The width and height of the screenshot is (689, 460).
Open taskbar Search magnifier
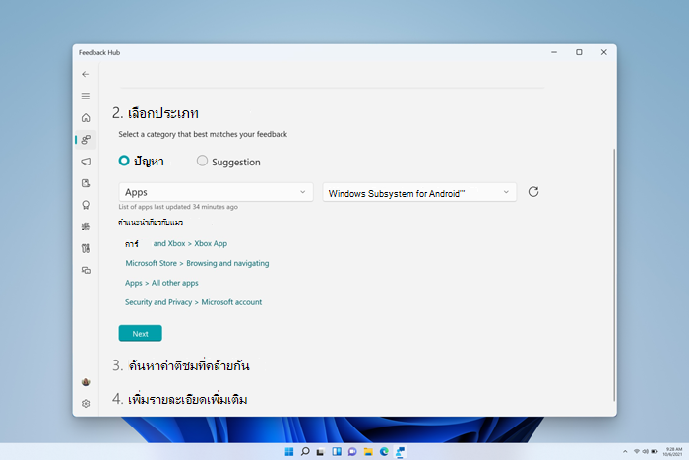305,452
